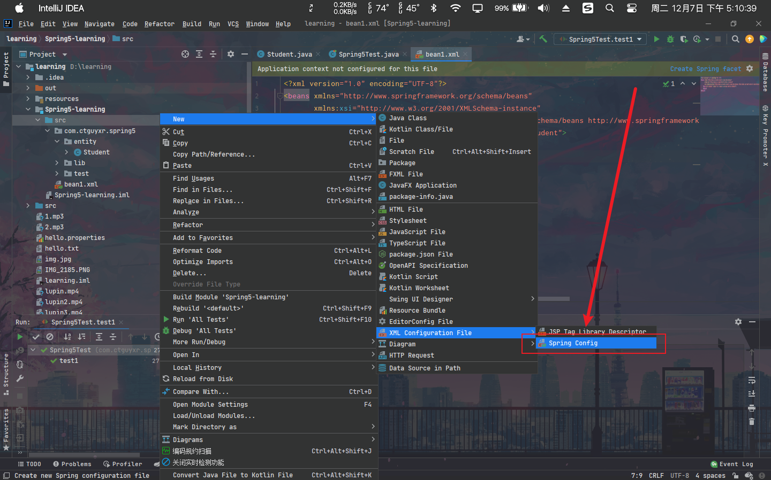The height and width of the screenshot is (480, 771).
Task: Toggle the Structure sidebar tool window button
Action: pos(6,374)
